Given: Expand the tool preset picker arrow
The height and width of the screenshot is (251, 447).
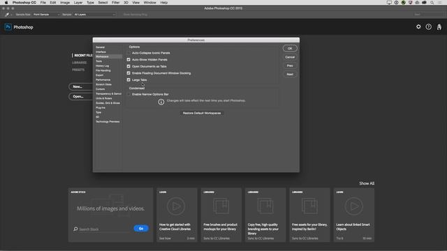Looking at the screenshot, I should 11,15.
